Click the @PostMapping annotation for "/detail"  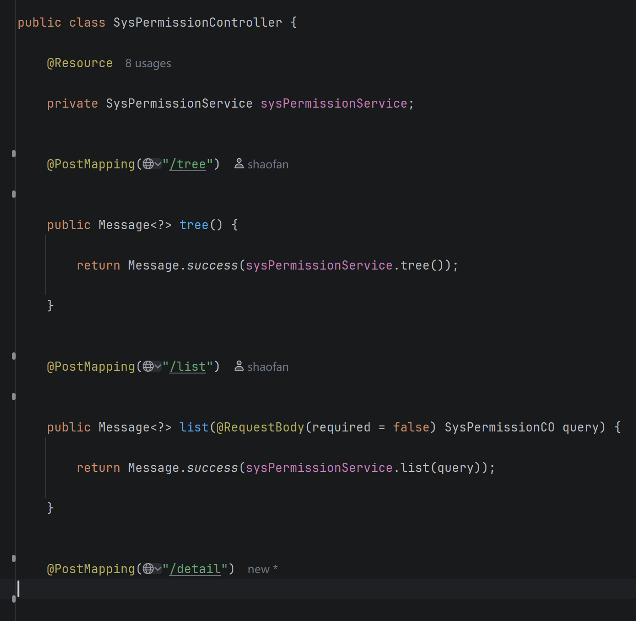tap(91, 569)
